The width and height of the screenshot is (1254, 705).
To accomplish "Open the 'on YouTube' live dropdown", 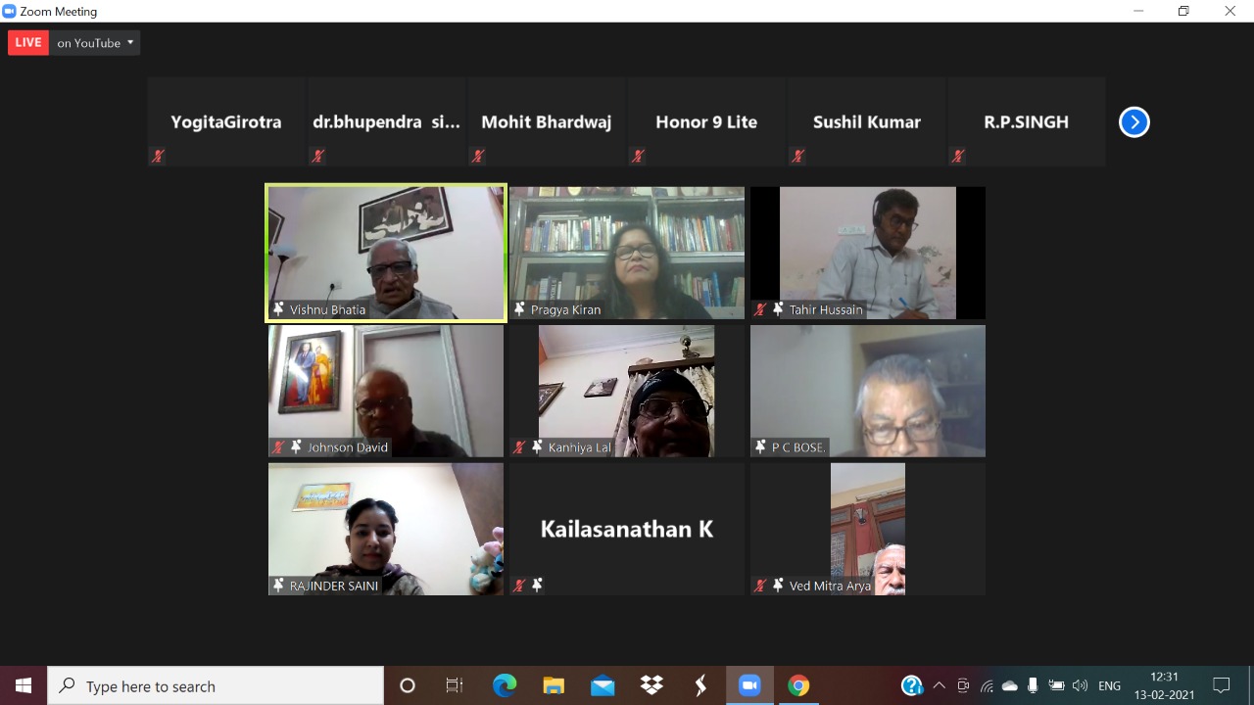I will click(95, 43).
